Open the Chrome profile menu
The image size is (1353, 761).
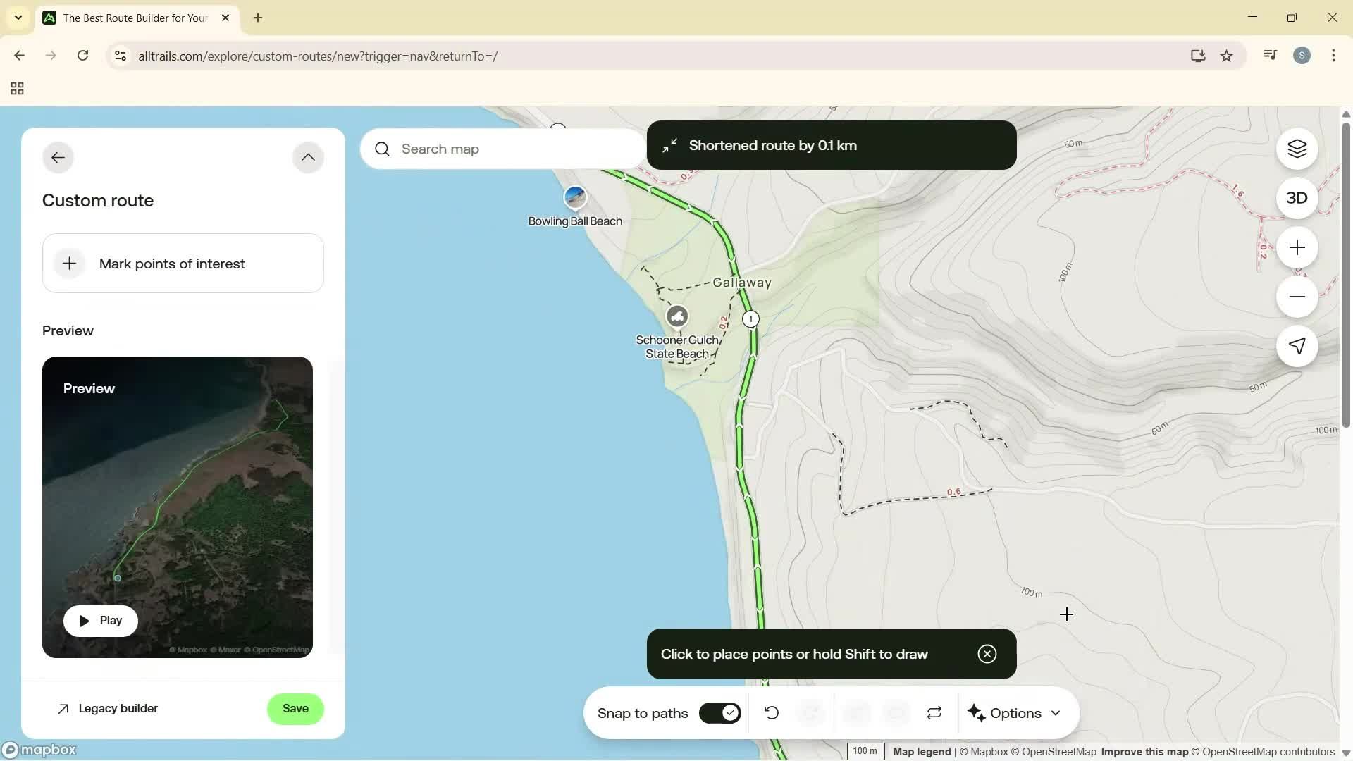[1302, 56]
